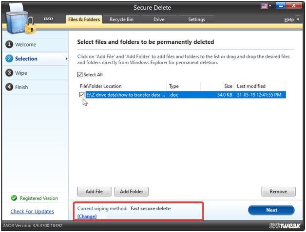
Task: Uncheck the E:\Z drive data file checkbox
Action: click(x=81, y=95)
